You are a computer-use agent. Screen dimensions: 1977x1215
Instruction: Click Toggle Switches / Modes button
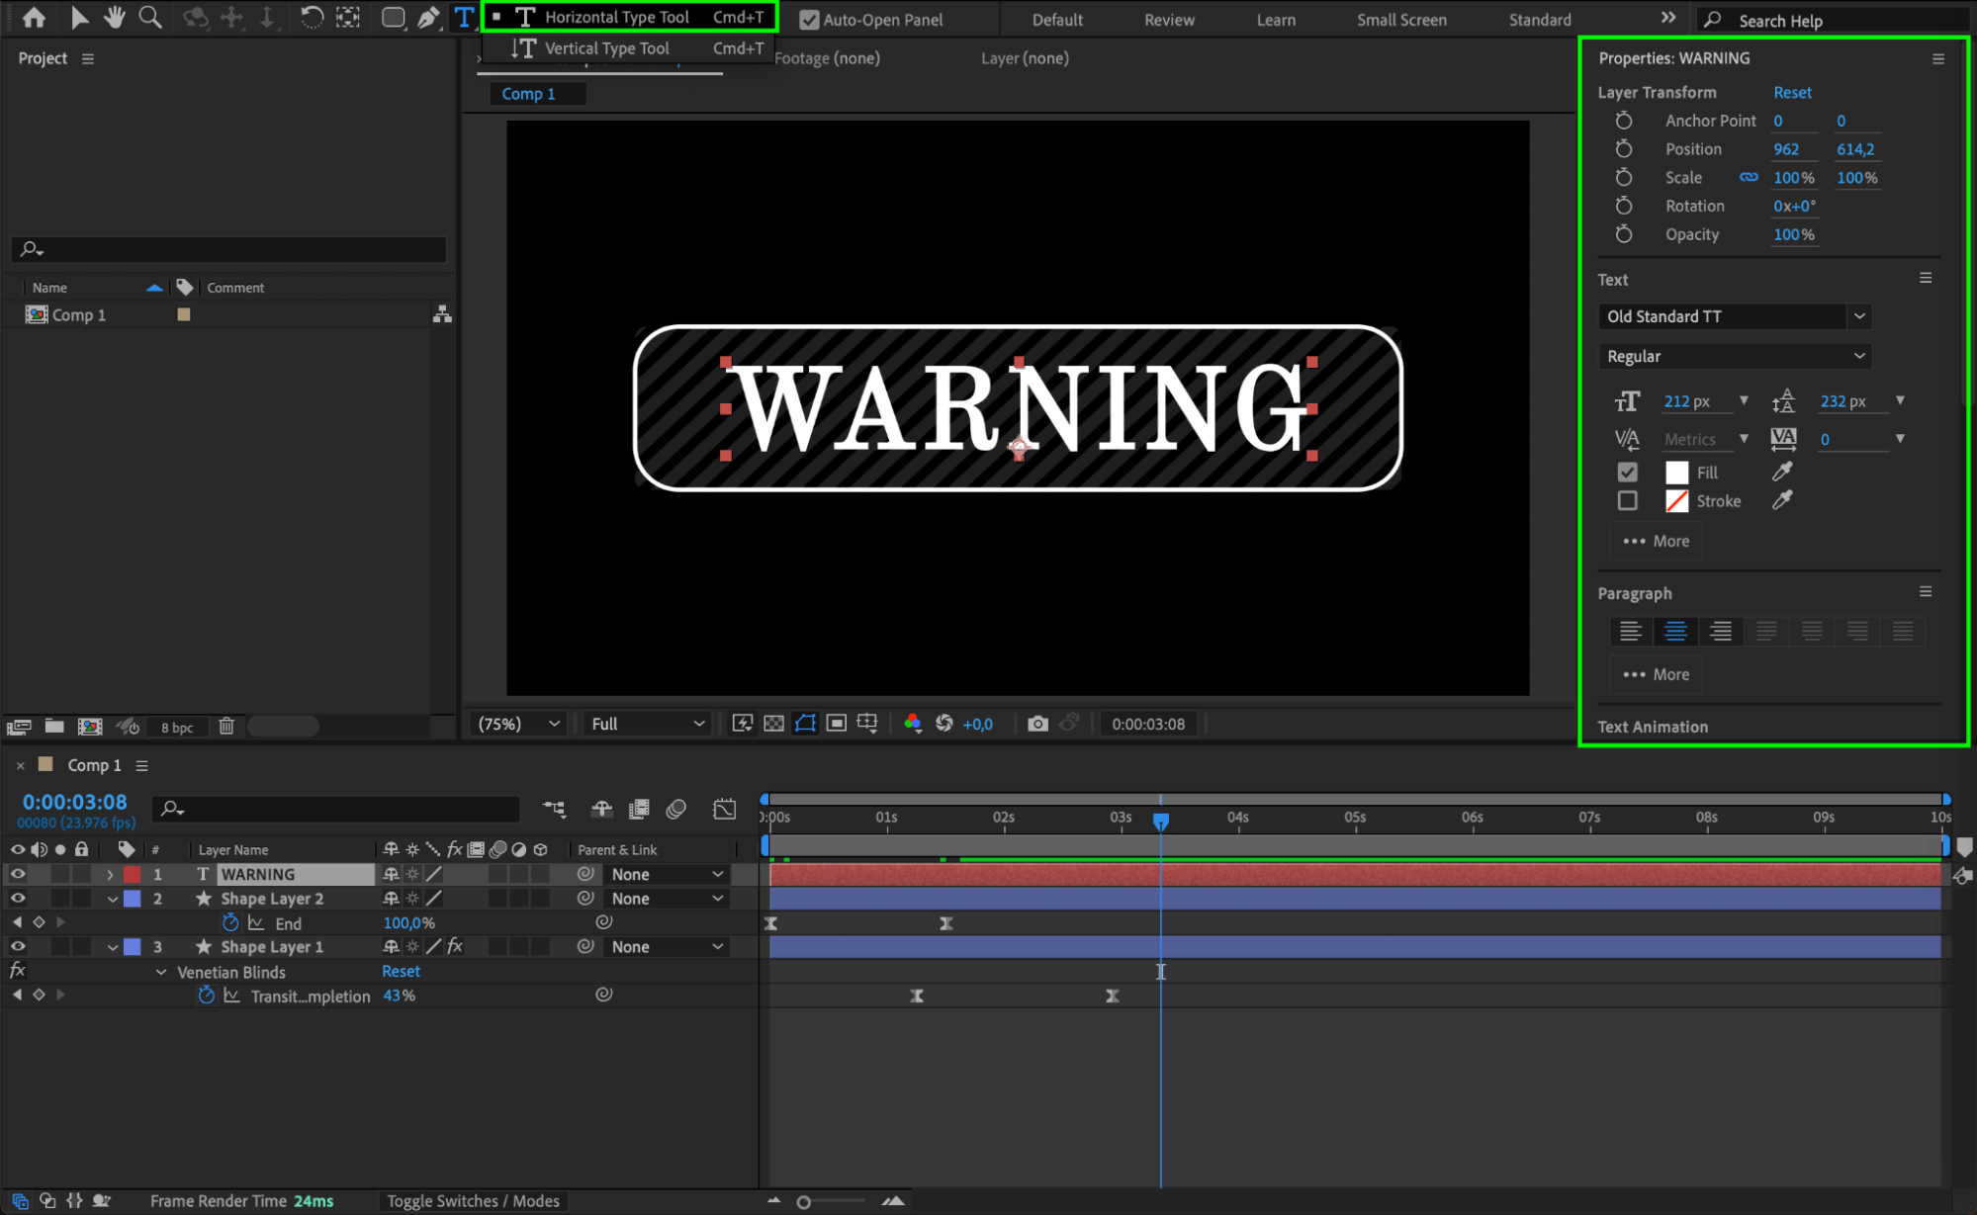coord(473,1201)
